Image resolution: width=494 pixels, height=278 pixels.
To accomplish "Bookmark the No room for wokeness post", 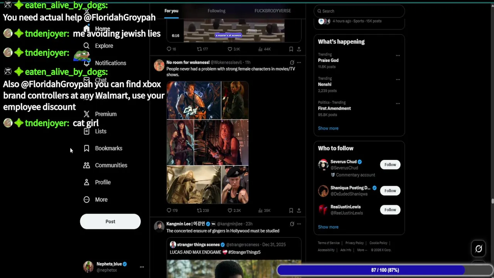I will point(291,210).
